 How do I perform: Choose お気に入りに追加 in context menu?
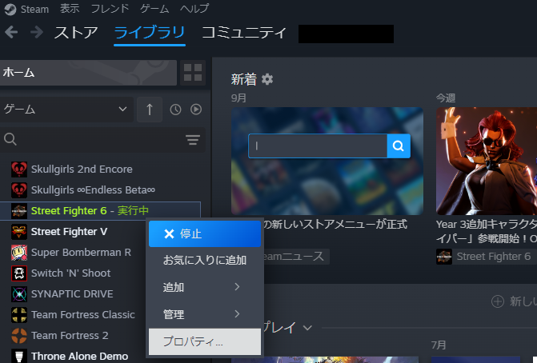pyautogui.click(x=205, y=261)
